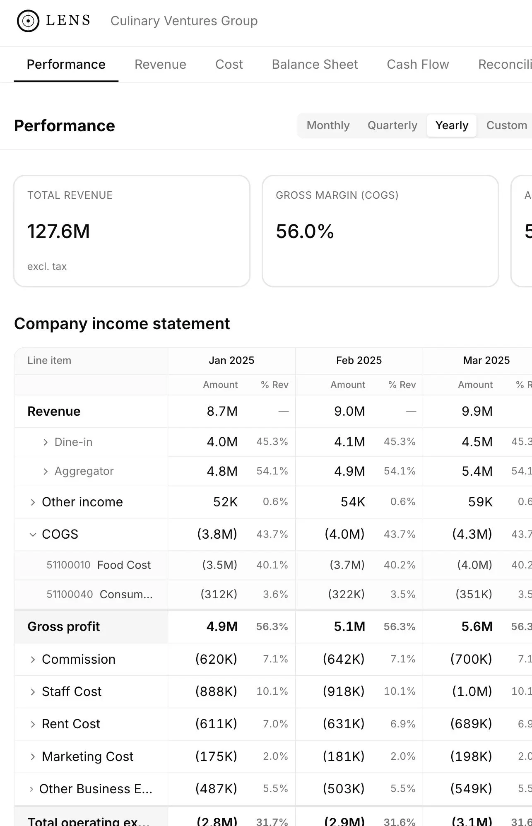Click Jan 2025 Gross profit 4.9M
The height and width of the screenshot is (826, 532).
coord(222,627)
